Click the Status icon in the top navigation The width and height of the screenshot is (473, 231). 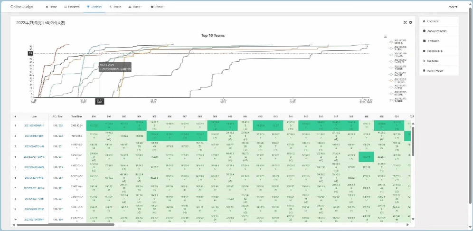coord(111,7)
